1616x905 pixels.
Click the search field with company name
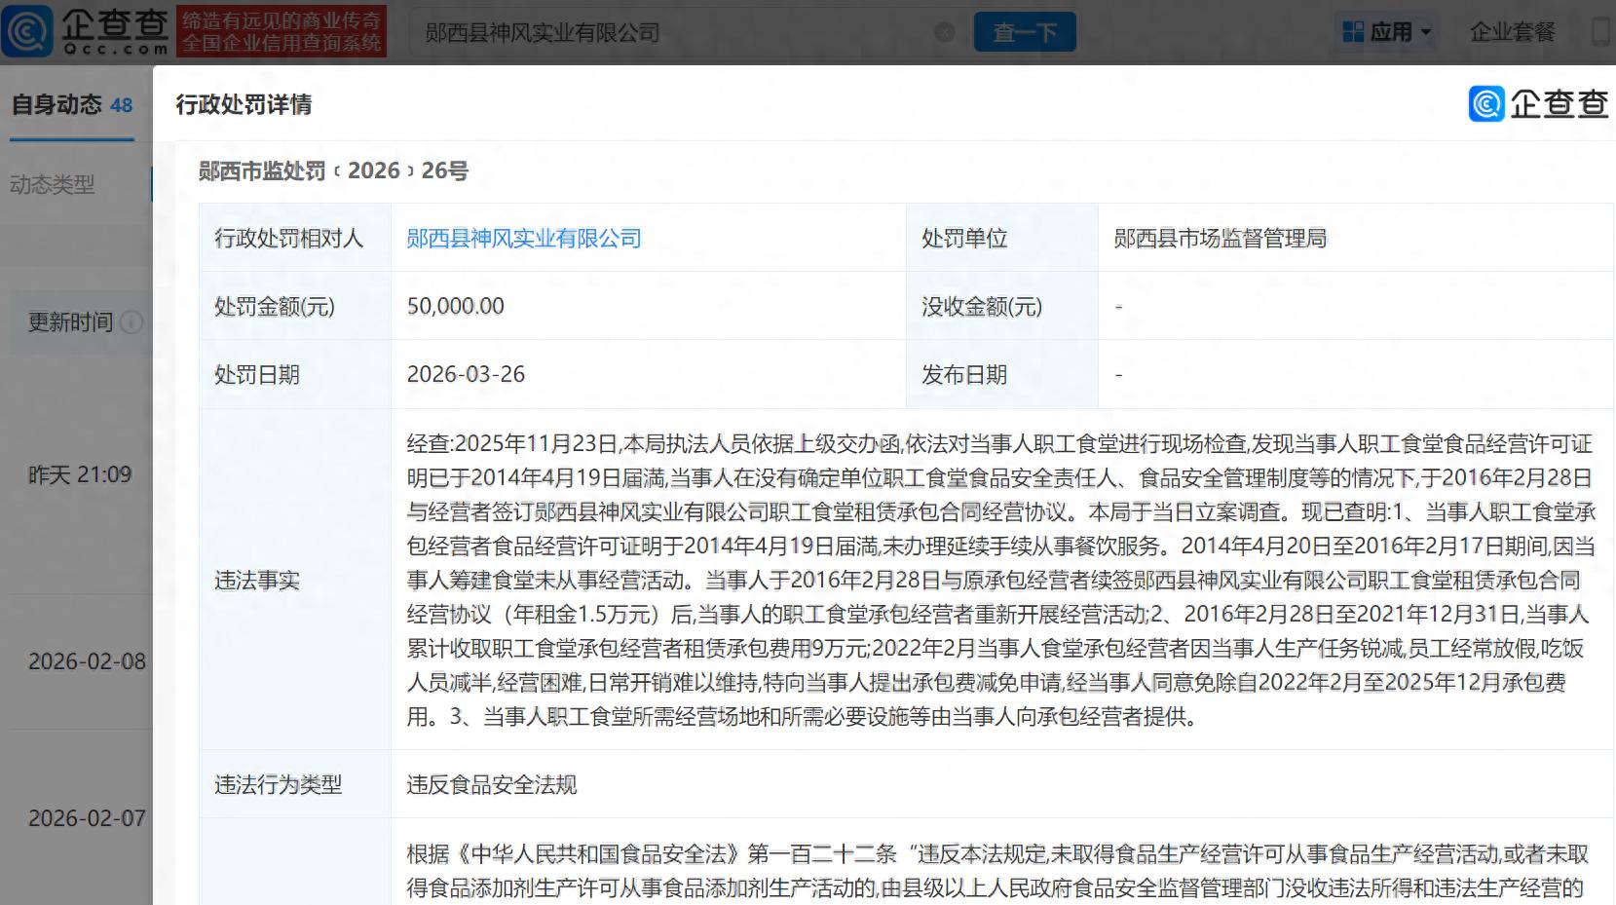click(x=672, y=33)
